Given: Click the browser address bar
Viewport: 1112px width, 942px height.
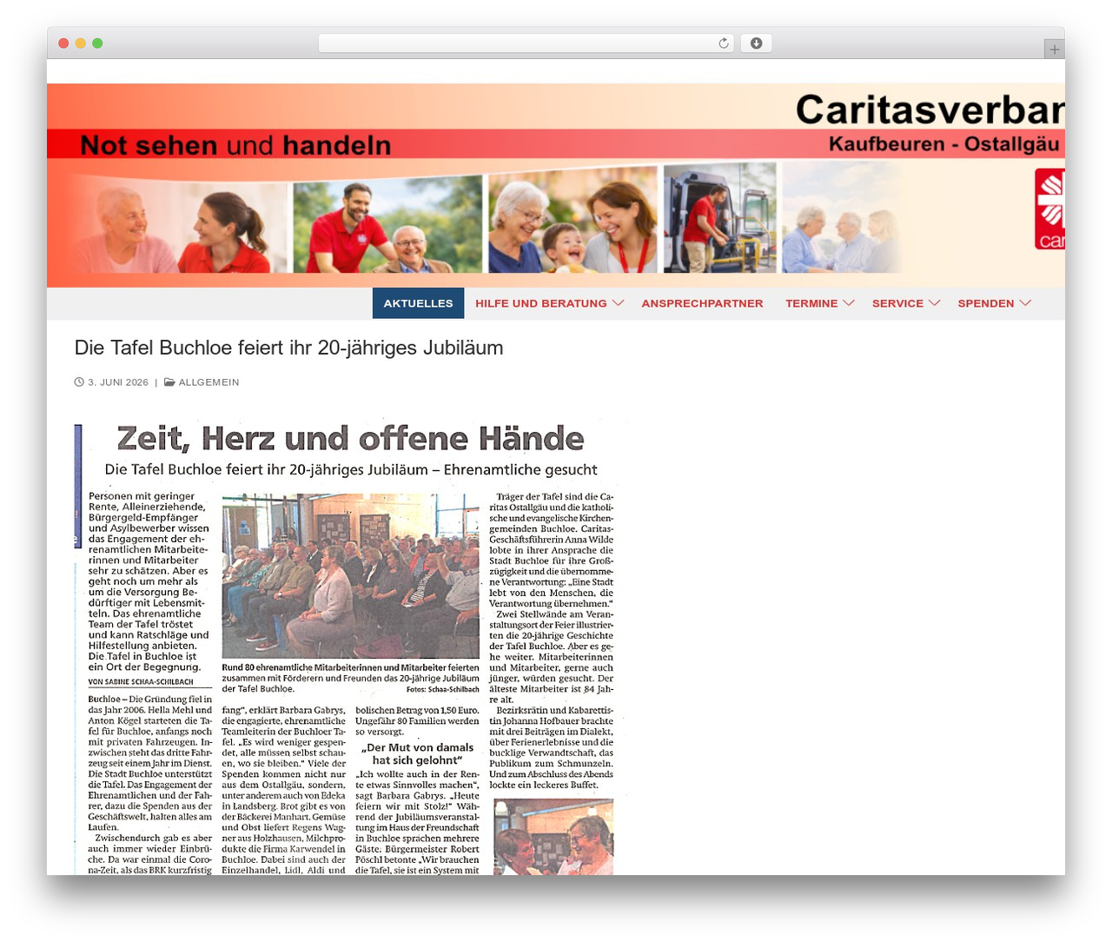Looking at the screenshot, I should pos(526,43).
